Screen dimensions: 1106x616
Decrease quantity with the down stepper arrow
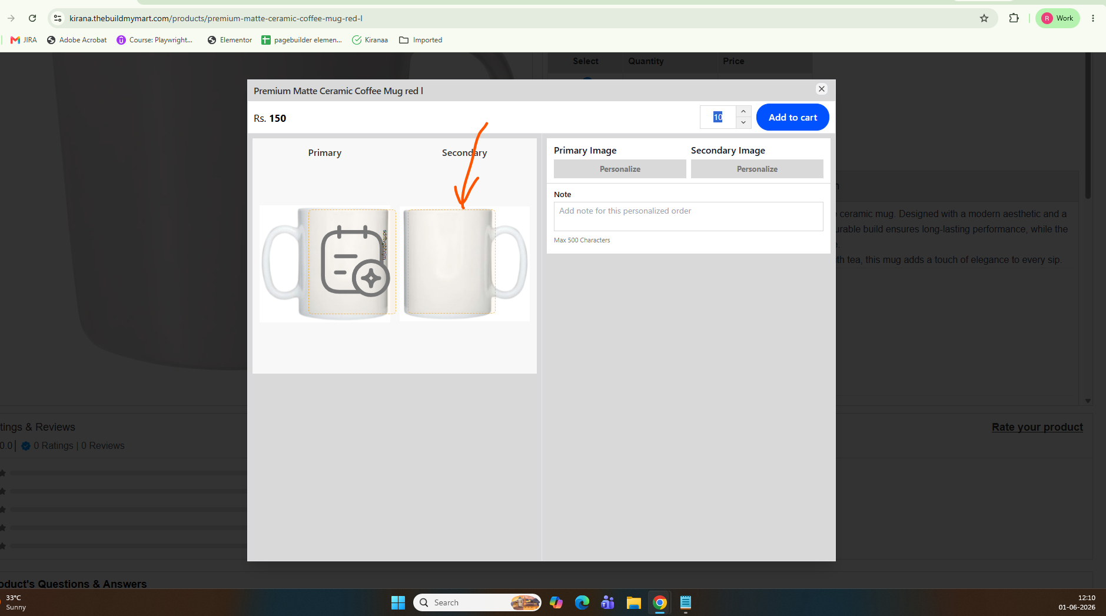point(743,122)
